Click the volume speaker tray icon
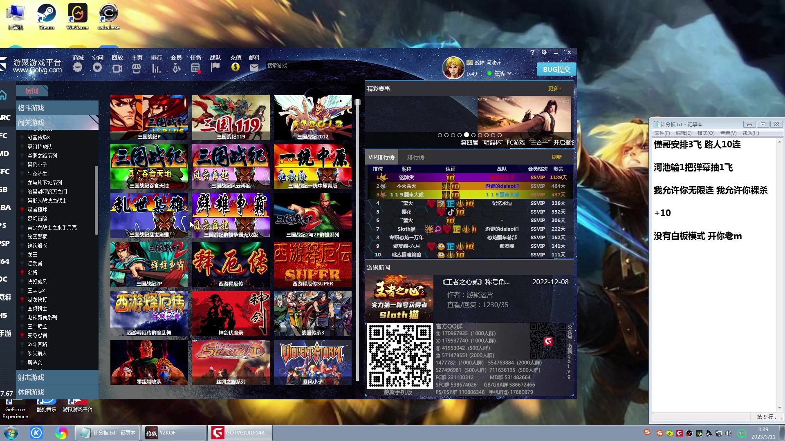 (729, 433)
